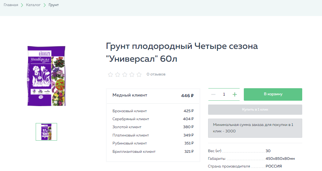Click the quantity input field showing 1
Image resolution: width=322 pixels, height=171 pixels.
[x=224, y=94]
